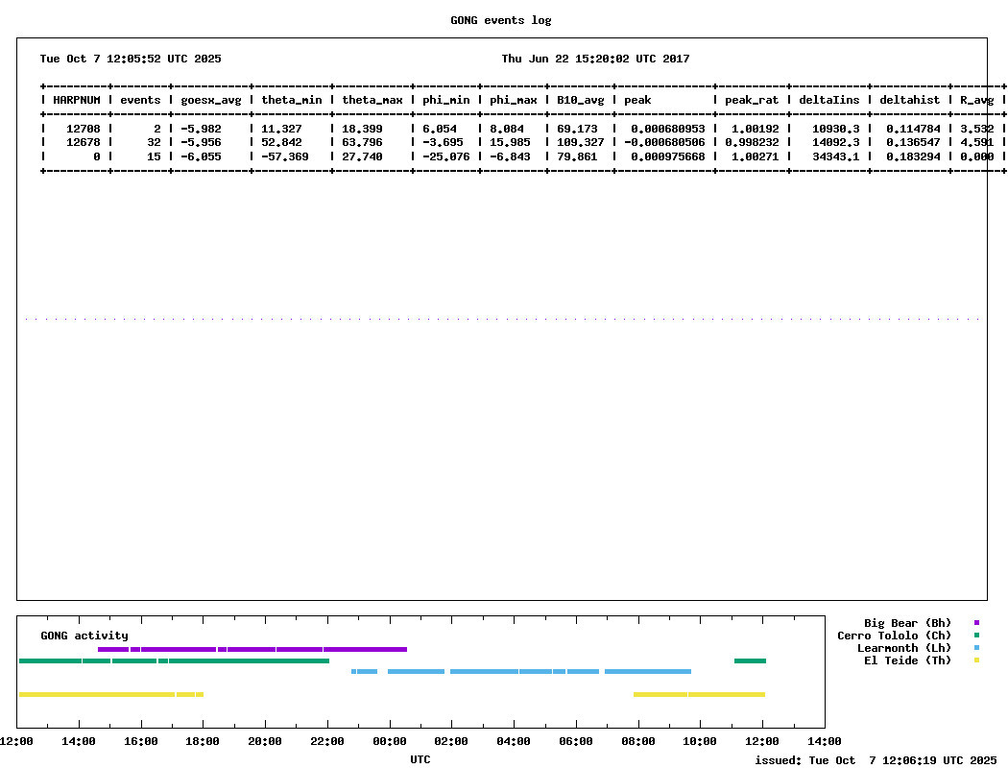This screenshot has width=1008, height=768.
Task: Select the HARPNUM column header
Action: pyautogui.click(x=77, y=100)
